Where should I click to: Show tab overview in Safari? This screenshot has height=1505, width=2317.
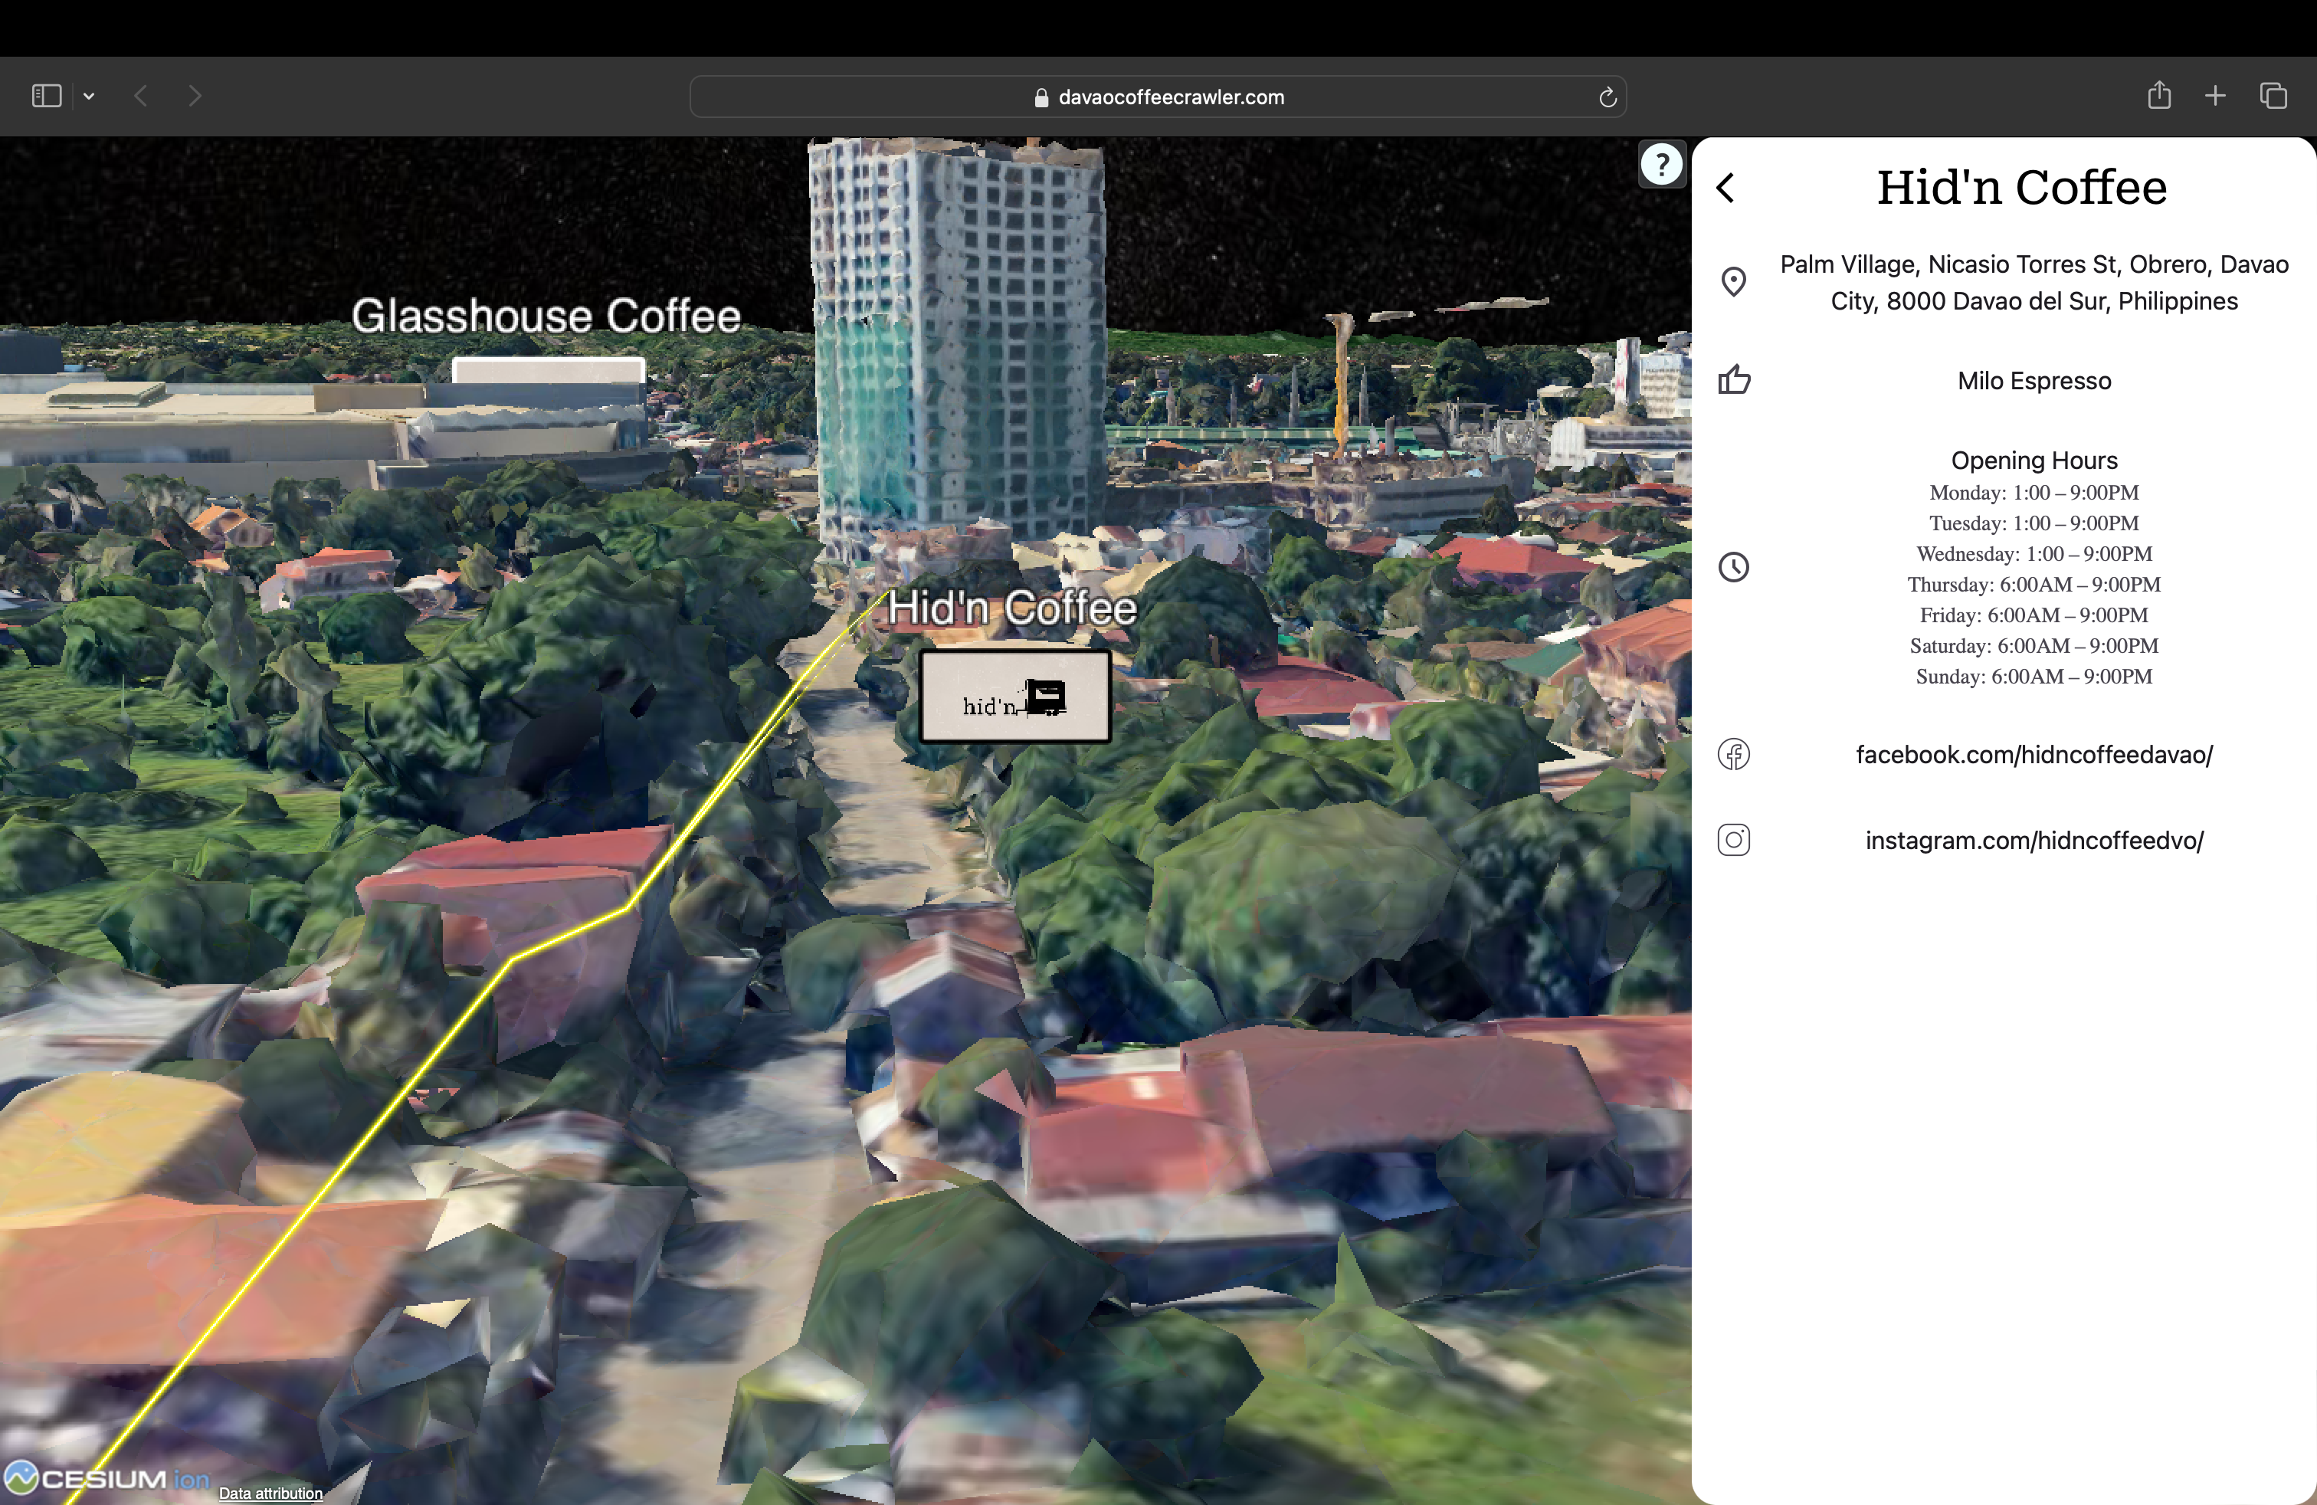point(2273,95)
